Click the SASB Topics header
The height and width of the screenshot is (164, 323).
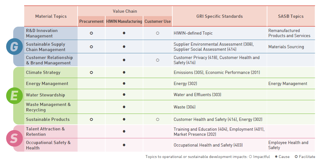coord(291,16)
